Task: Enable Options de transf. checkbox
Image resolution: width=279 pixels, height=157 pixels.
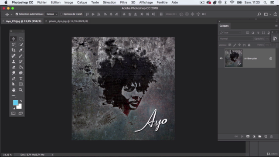Action: tap(61, 14)
